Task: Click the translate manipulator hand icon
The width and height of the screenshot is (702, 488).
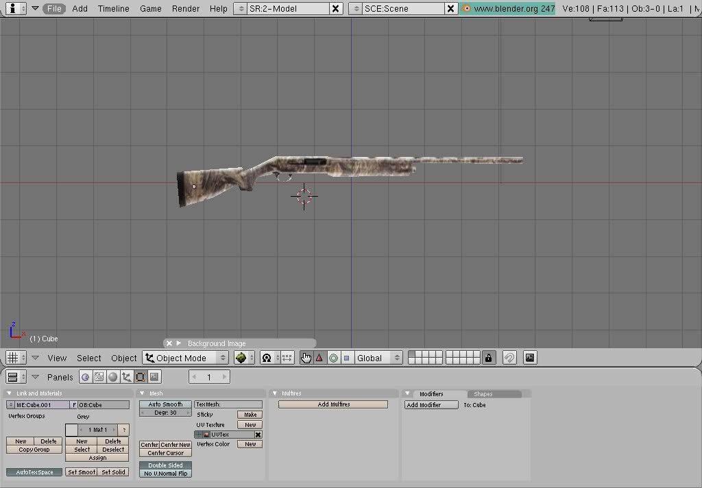Action: point(306,358)
